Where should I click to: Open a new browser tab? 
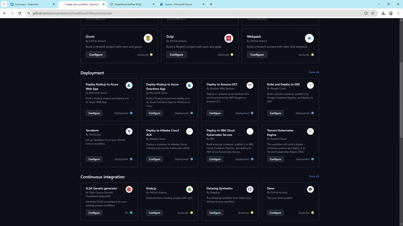(x=211, y=4)
